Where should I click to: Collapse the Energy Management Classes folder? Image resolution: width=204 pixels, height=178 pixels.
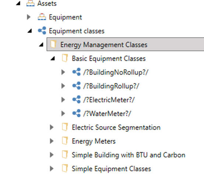tap(41, 44)
